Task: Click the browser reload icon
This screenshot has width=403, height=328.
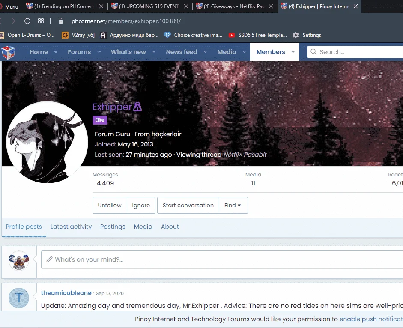Action: pos(27,21)
